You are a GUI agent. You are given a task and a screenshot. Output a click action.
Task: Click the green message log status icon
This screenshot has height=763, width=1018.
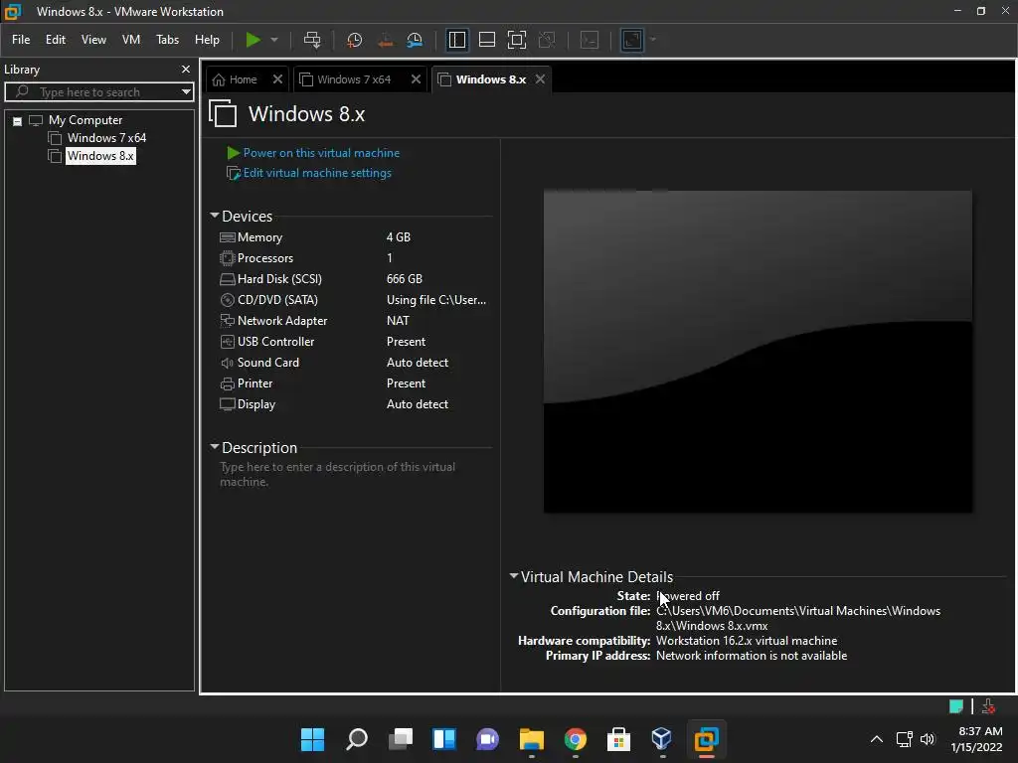click(x=955, y=706)
